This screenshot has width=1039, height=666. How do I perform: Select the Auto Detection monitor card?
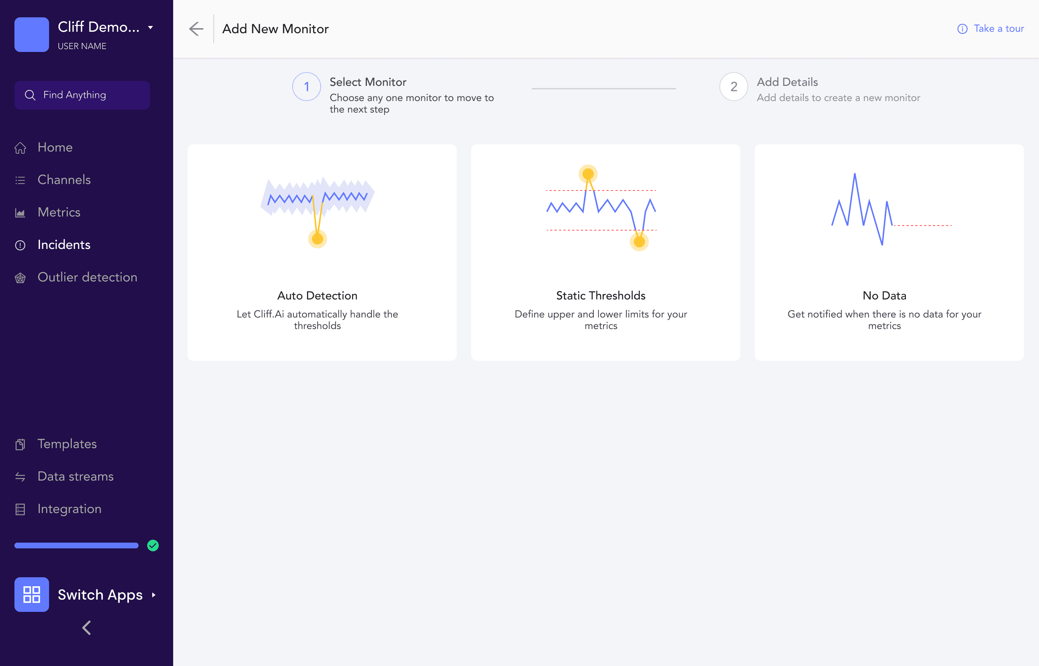tap(322, 252)
